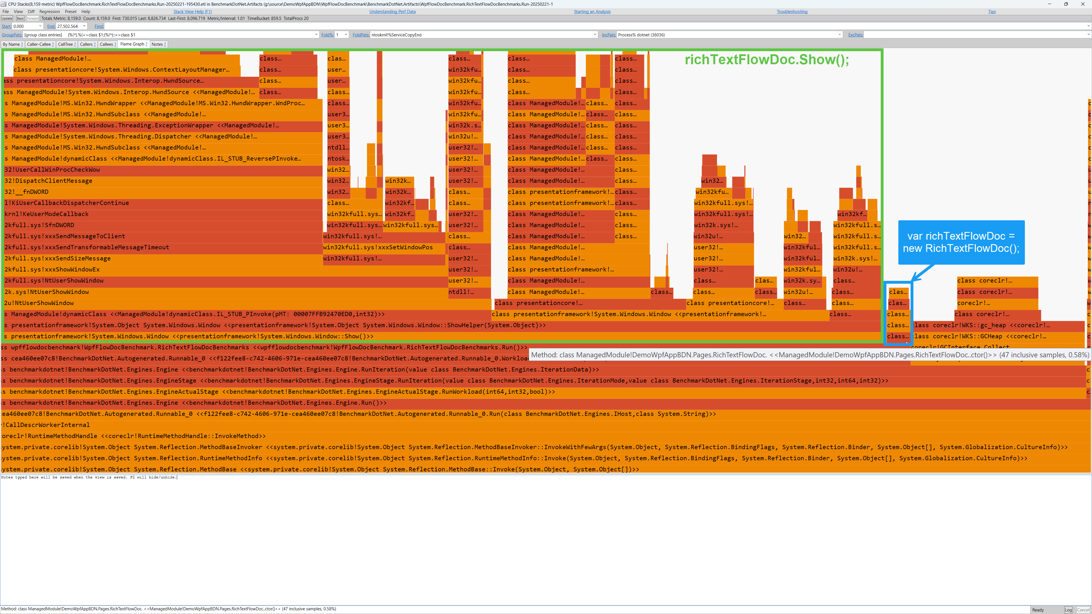Open the Understanding Perf Data link
Image resolution: width=1092 pixels, height=614 pixels.
coord(392,12)
